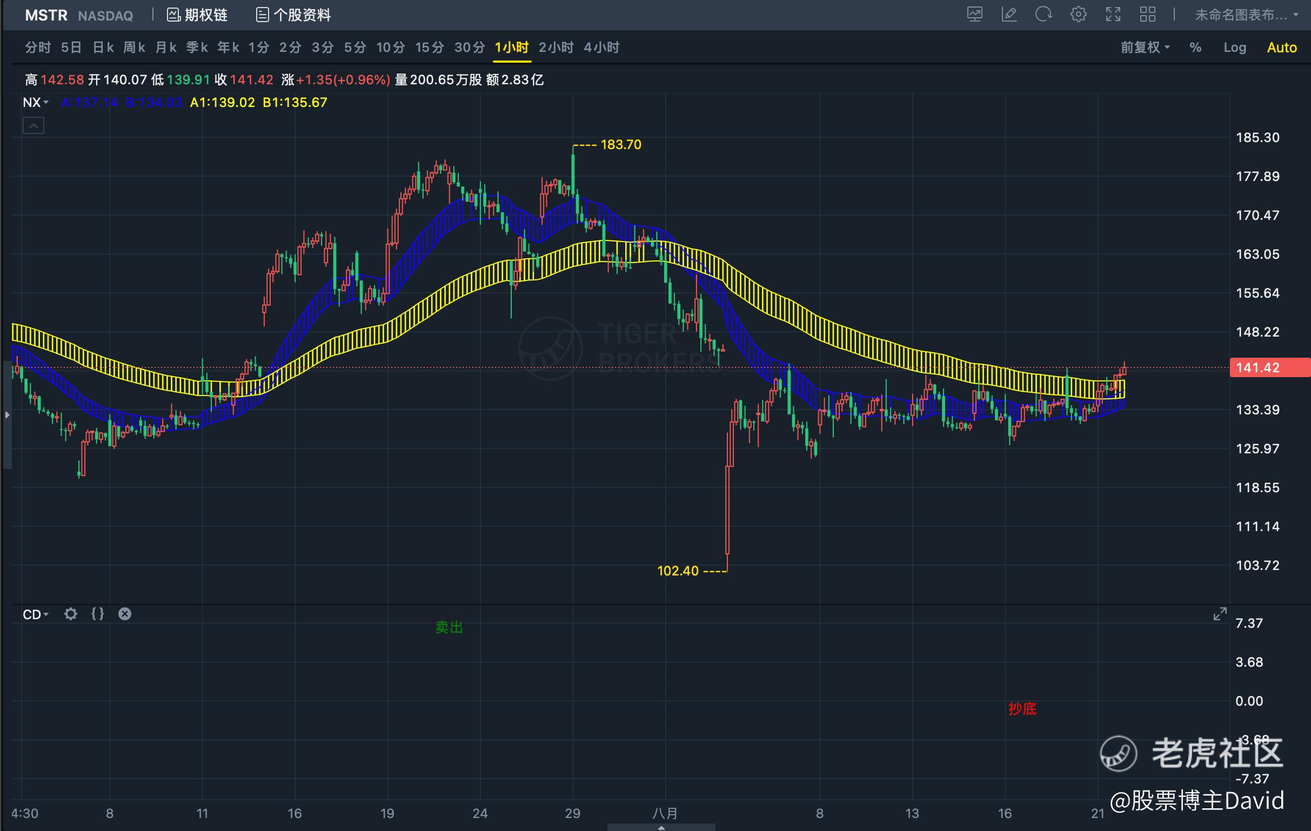Open the NX indicator dropdown
This screenshot has height=831, width=1311.
click(35, 102)
